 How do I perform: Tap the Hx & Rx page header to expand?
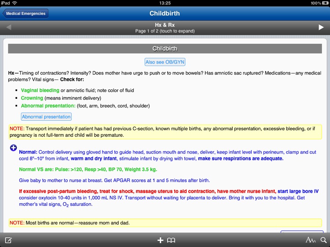[165, 28]
